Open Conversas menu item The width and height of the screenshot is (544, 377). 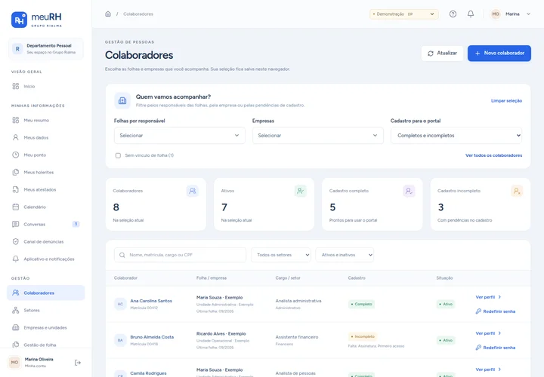coord(46,224)
